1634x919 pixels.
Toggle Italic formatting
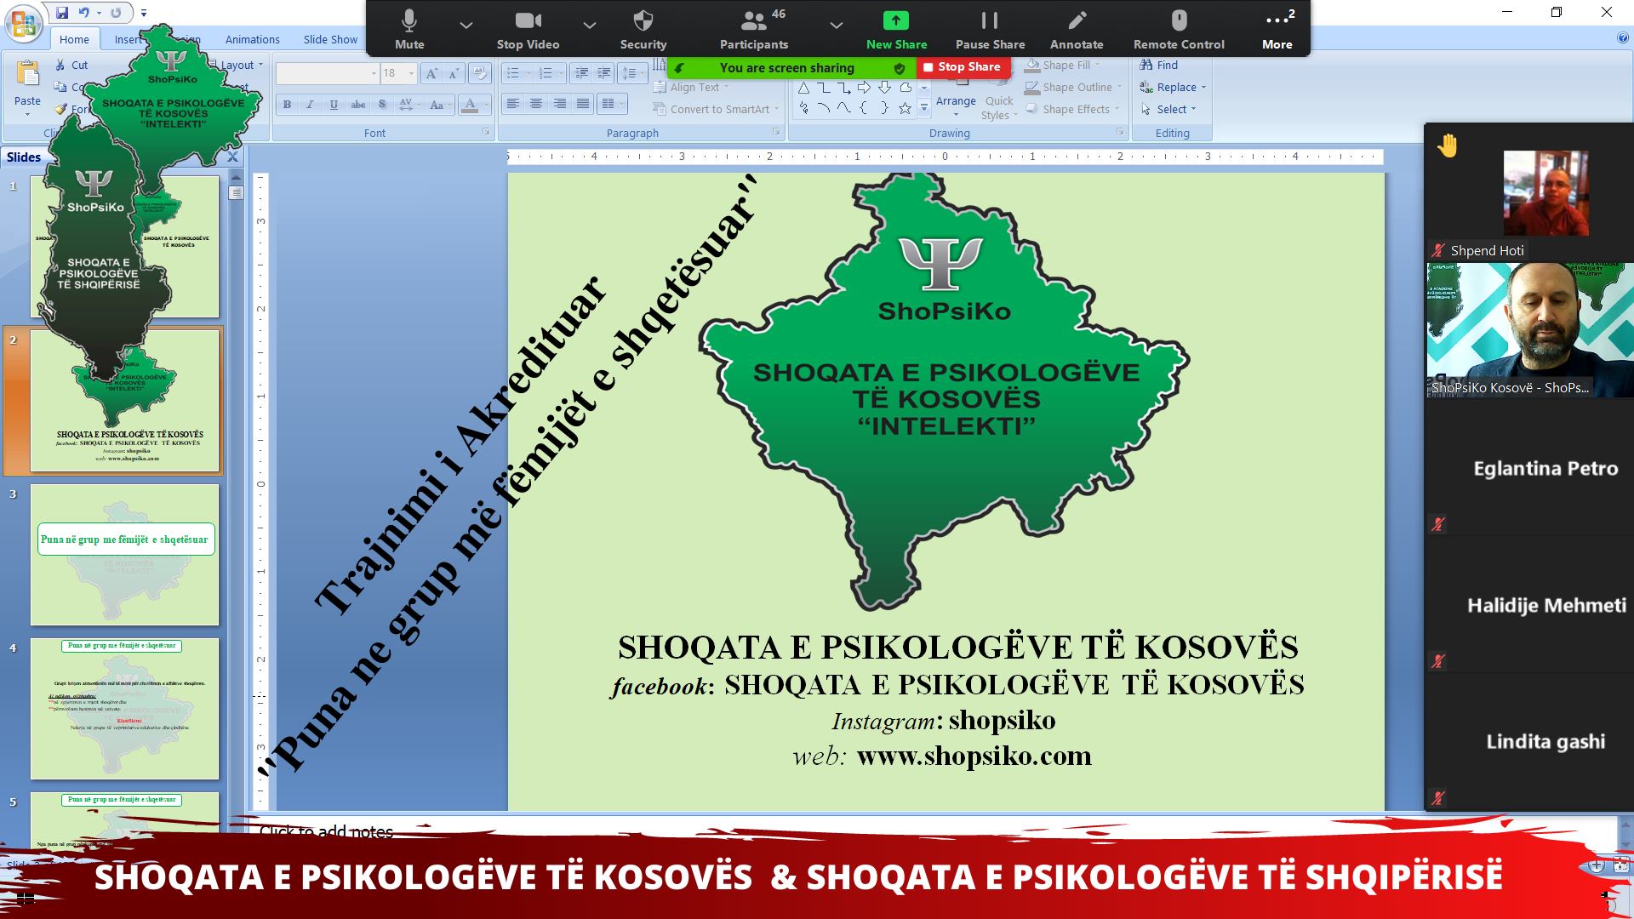coord(310,105)
